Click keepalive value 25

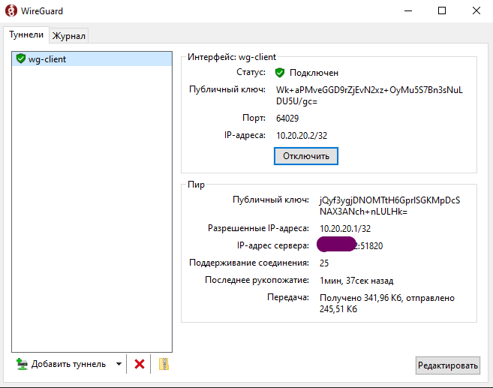(324, 263)
